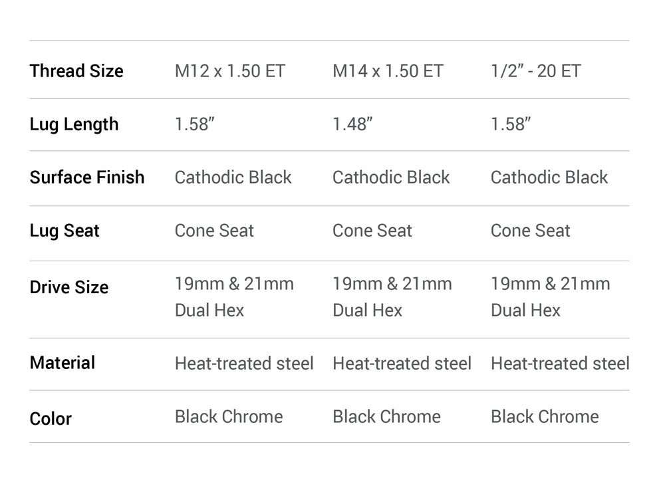Viewport: 665px width, 480px height.
Task: Click Dual Hex drive size under 1/2" - 20
Action: coord(525,310)
